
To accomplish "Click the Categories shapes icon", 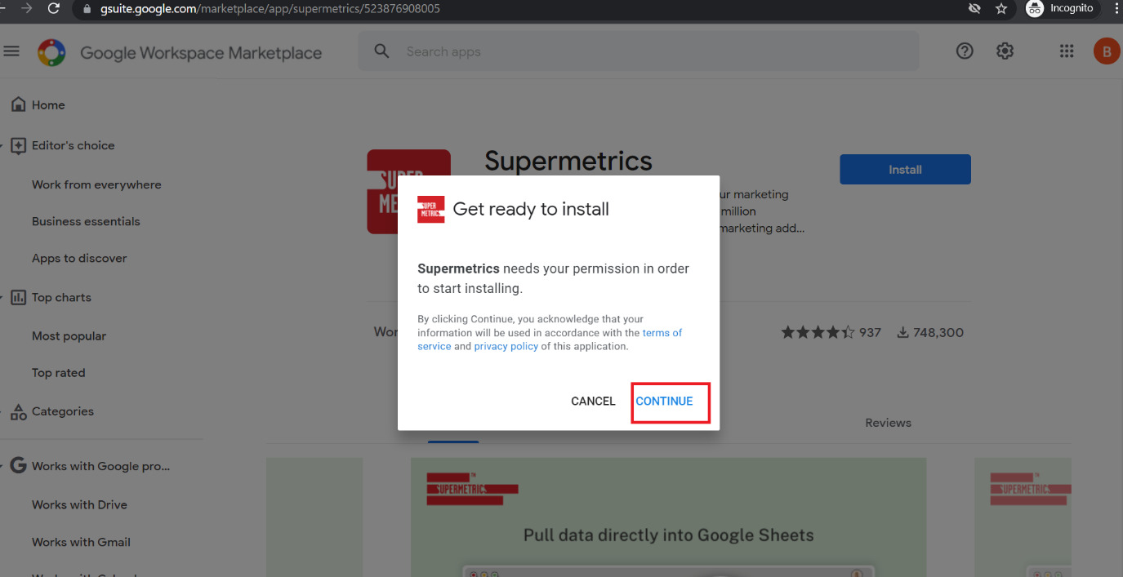I will pyautogui.click(x=18, y=412).
